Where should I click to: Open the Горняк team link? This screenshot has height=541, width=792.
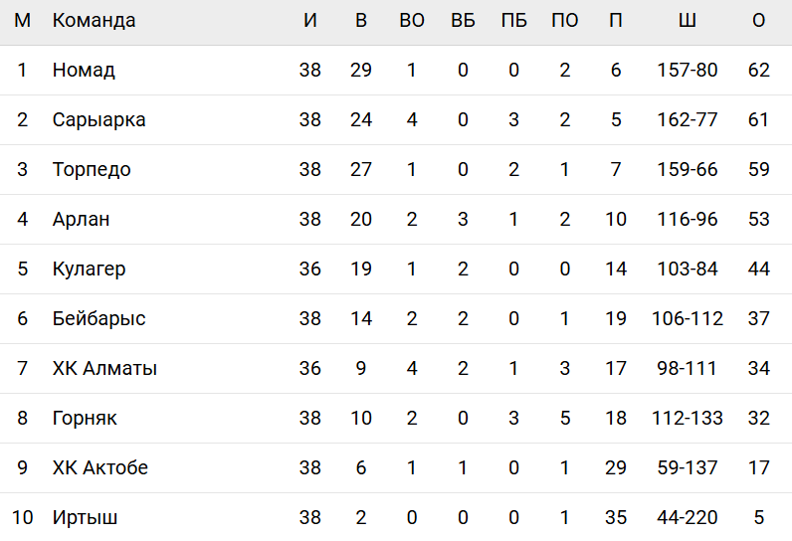point(85,419)
